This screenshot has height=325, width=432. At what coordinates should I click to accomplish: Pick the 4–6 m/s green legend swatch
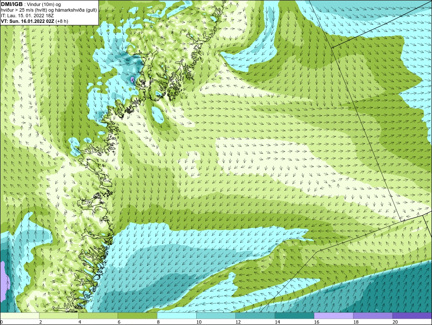98,316
